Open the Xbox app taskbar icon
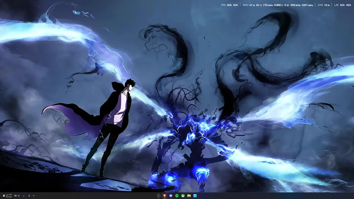Image resolution: width=354 pixels, height=199 pixels. click(x=183, y=196)
